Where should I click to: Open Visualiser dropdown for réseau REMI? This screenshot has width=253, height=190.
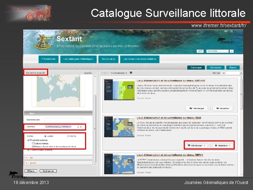223,145
